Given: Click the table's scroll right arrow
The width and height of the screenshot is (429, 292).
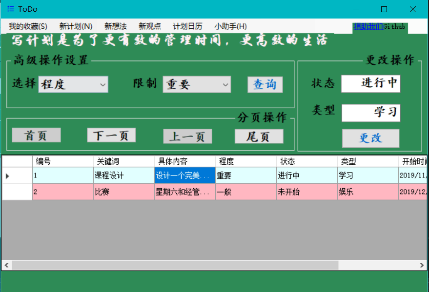Looking at the screenshot, I should (422, 265).
